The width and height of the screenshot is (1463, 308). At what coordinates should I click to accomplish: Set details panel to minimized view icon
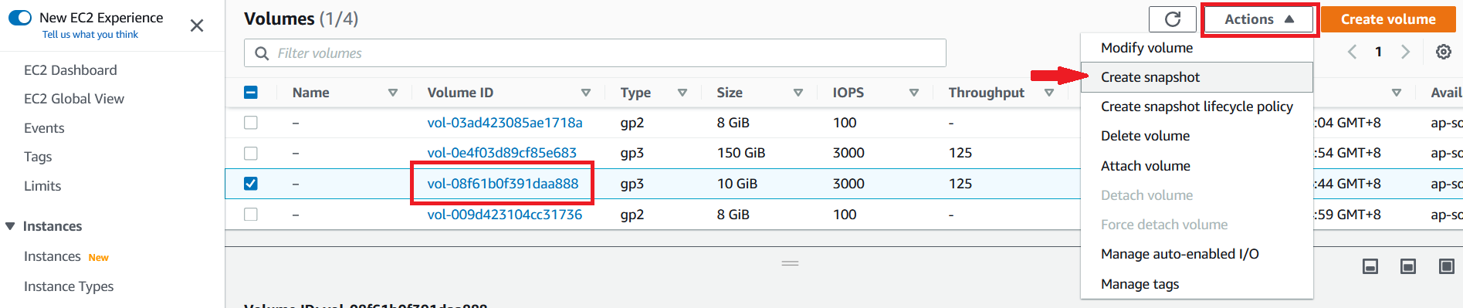coord(1370,266)
